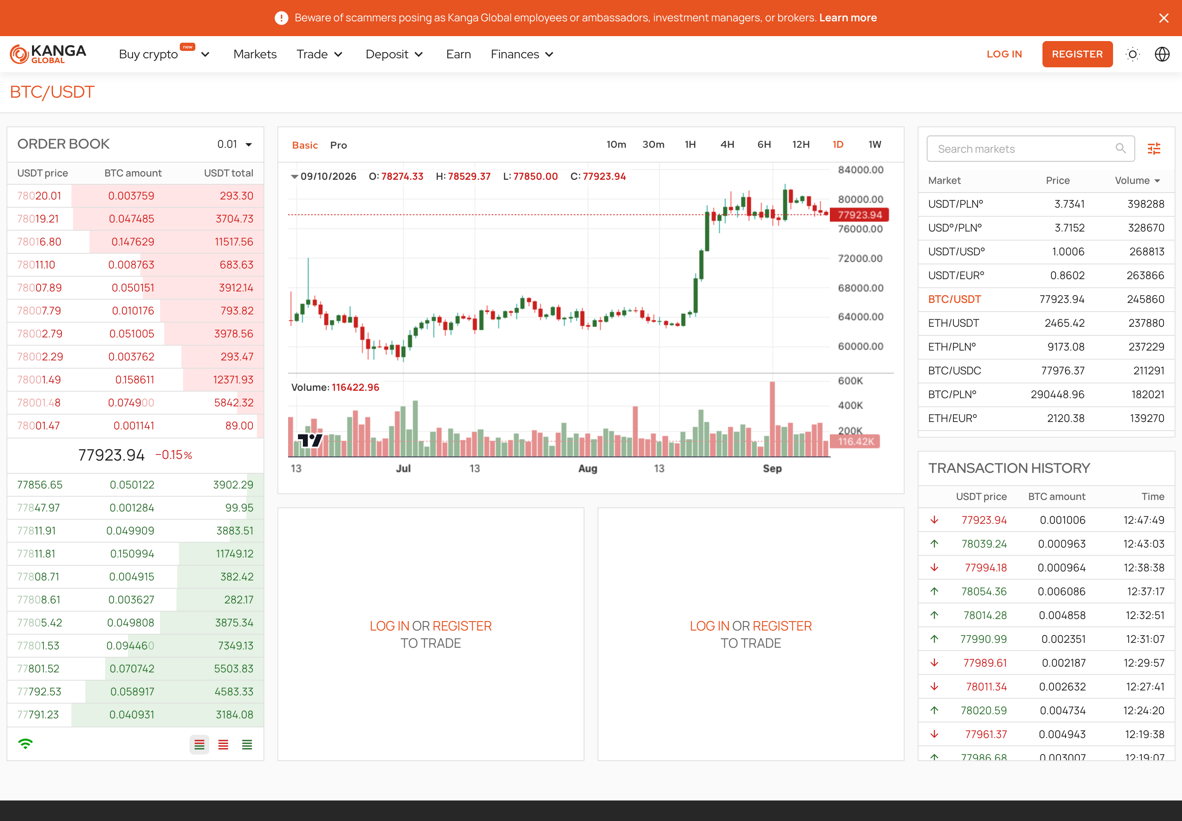Show only bids green list icon
The width and height of the screenshot is (1182, 821).
tap(247, 744)
